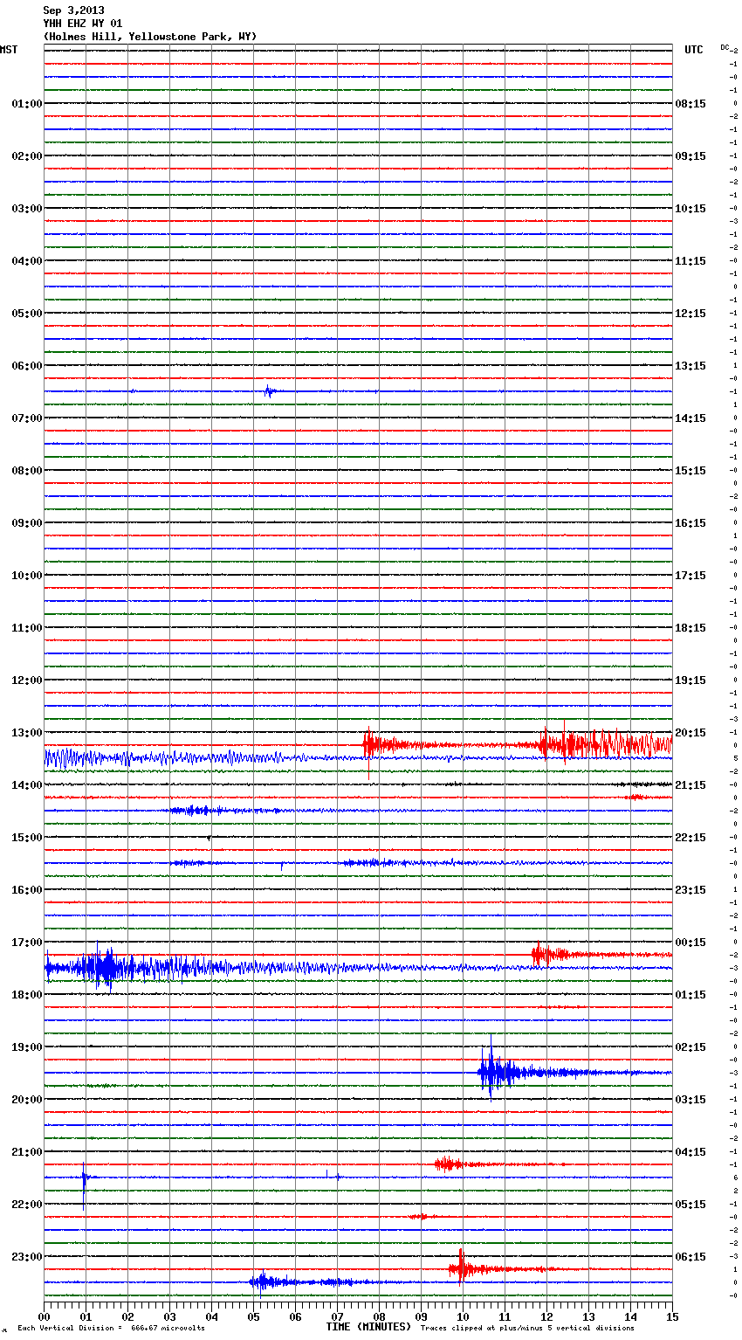Select the '11:00' MST time label
This screenshot has width=742, height=1340.
(27, 628)
